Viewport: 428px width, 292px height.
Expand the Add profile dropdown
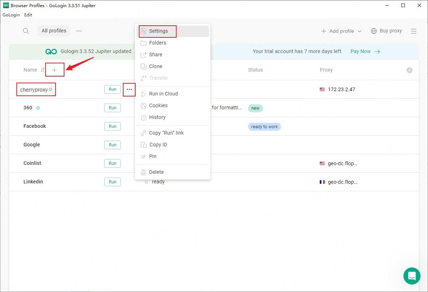tap(360, 31)
